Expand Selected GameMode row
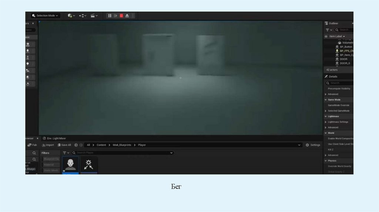This screenshot has height=212, width=379. (x=326, y=111)
